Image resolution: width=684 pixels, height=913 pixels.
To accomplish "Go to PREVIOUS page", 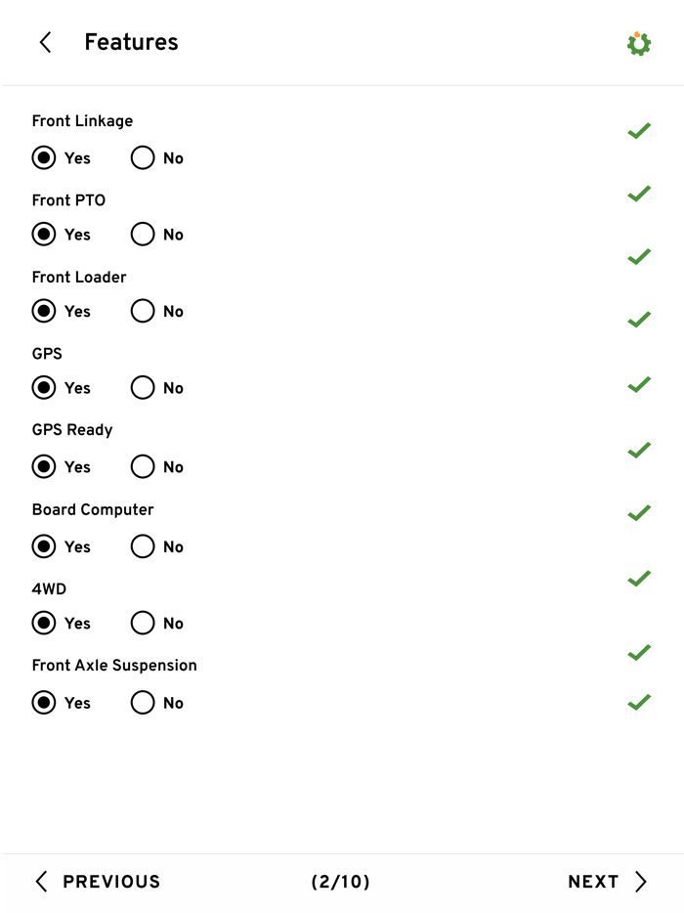I will coord(110,882).
